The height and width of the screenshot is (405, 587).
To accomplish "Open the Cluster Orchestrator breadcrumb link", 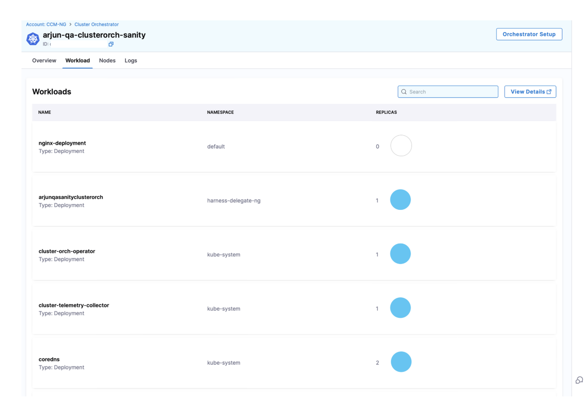I will point(97,24).
